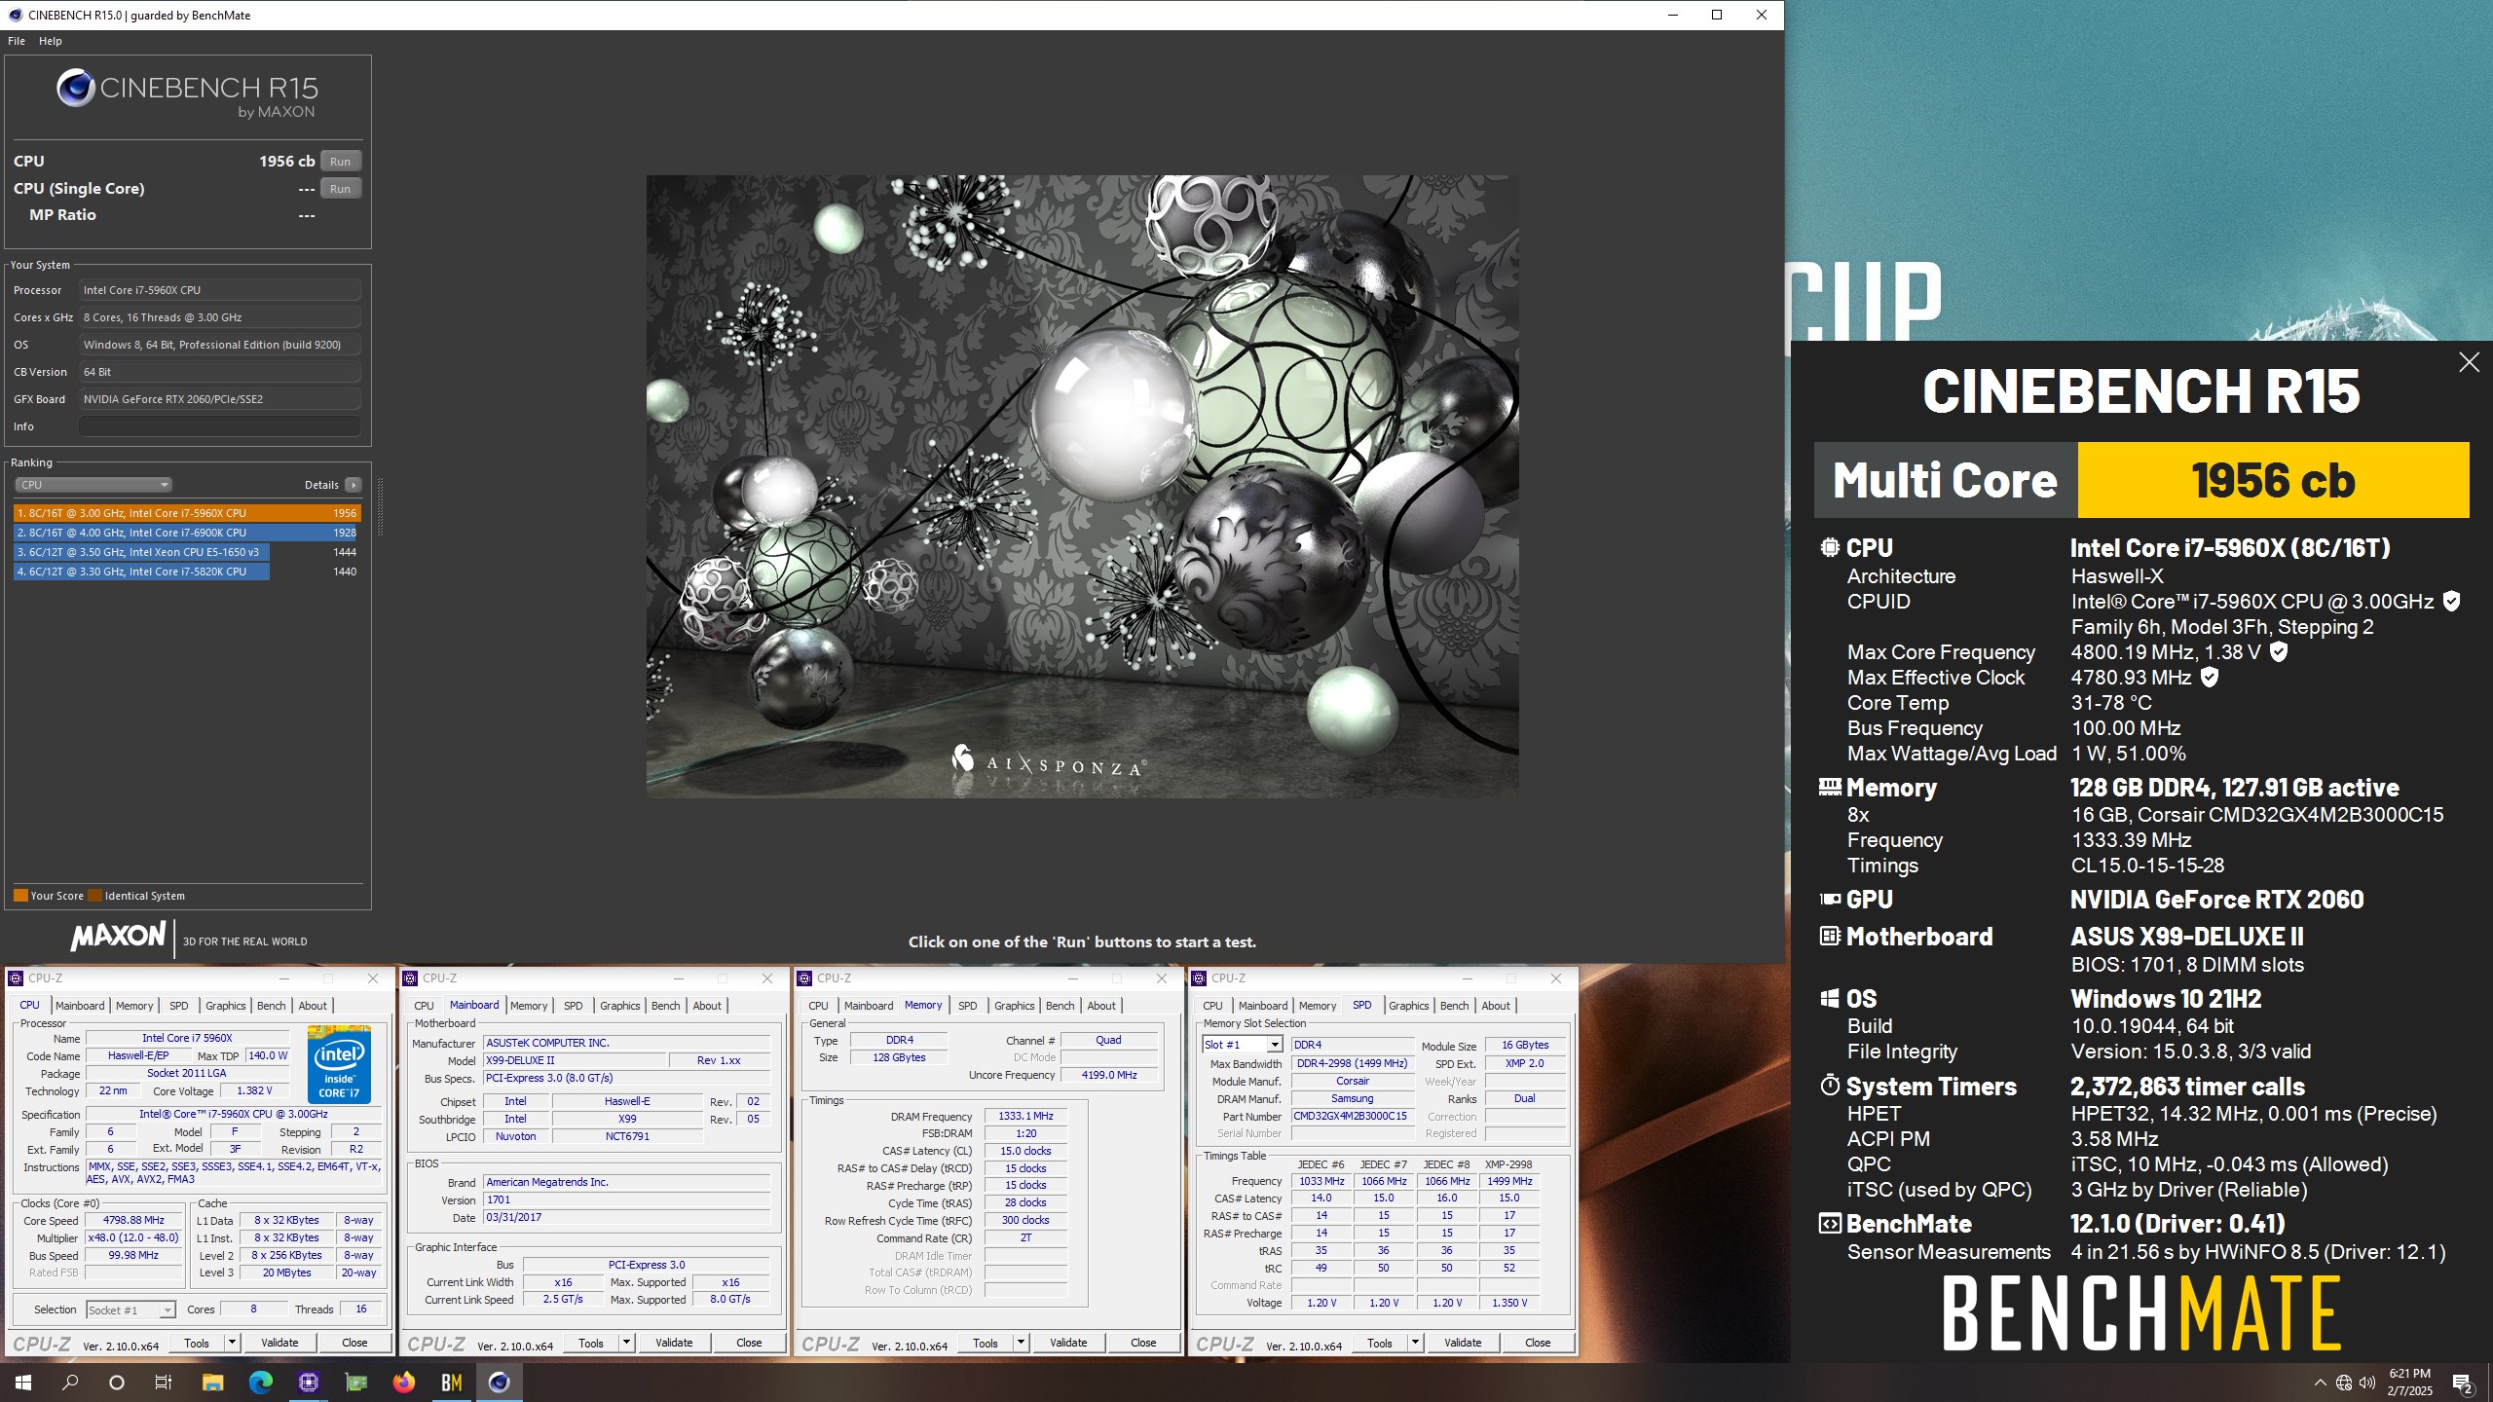Expand Tools arrow in CPU-Z CPU window
2493x1402 pixels.
point(232,1343)
